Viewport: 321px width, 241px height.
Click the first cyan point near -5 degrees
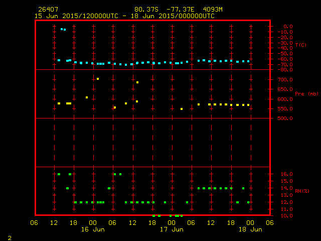click(x=62, y=29)
